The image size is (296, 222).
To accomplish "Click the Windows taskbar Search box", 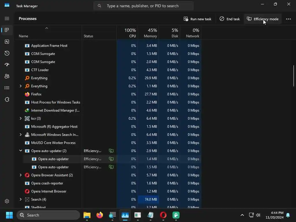I will [48, 215].
